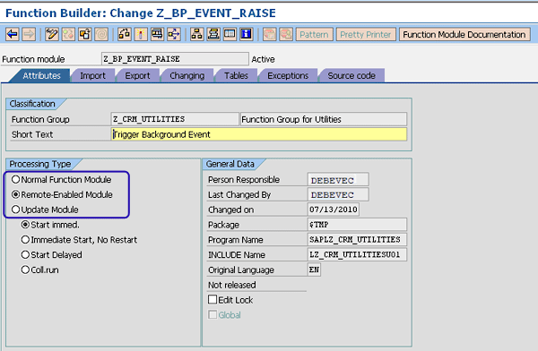The image size is (538, 351).
Task: Click the blue info Help icon
Action: (x=246, y=34)
